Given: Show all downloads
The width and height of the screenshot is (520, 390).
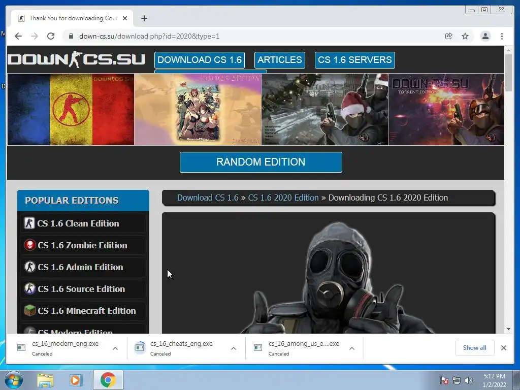Looking at the screenshot, I should [475, 348].
